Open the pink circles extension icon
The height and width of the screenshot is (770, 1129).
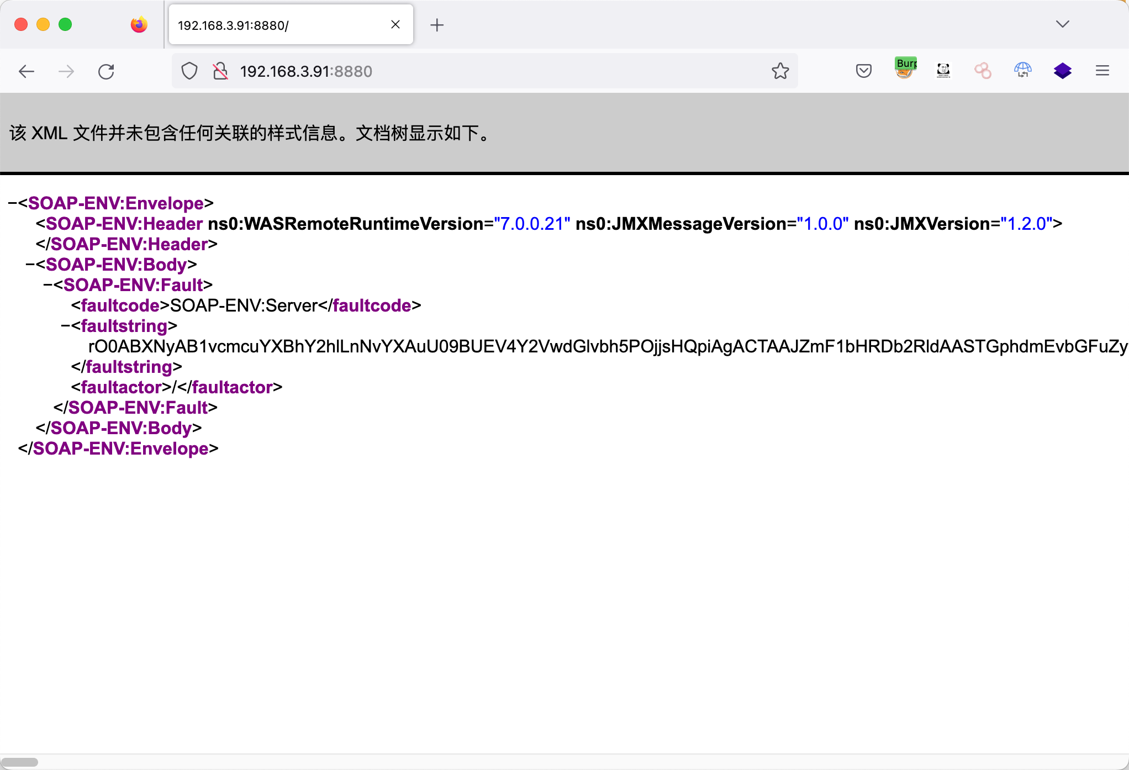[983, 71]
